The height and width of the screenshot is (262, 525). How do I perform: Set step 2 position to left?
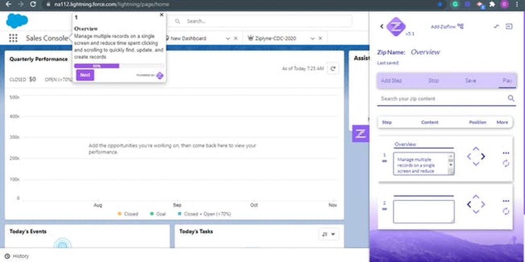pyautogui.click(x=469, y=204)
